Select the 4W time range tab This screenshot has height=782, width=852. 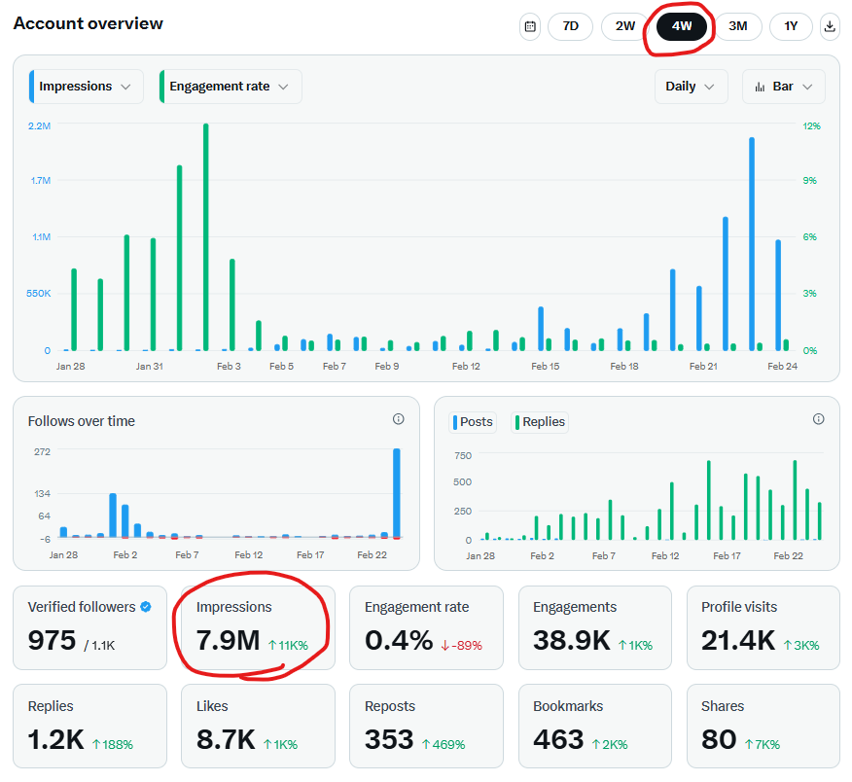(x=681, y=27)
